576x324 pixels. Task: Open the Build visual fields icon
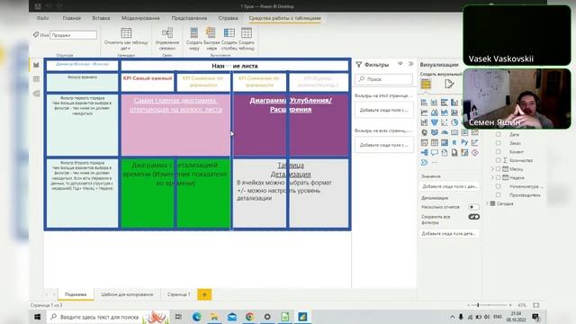click(426, 84)
